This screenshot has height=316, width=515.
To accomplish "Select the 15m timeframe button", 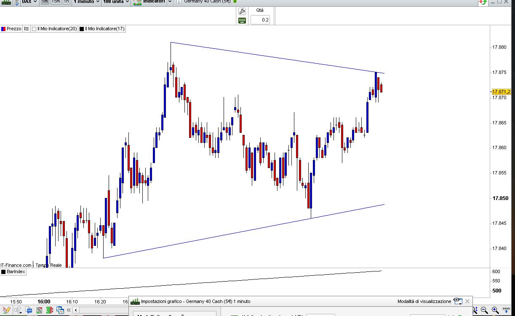I will [56, 2].
